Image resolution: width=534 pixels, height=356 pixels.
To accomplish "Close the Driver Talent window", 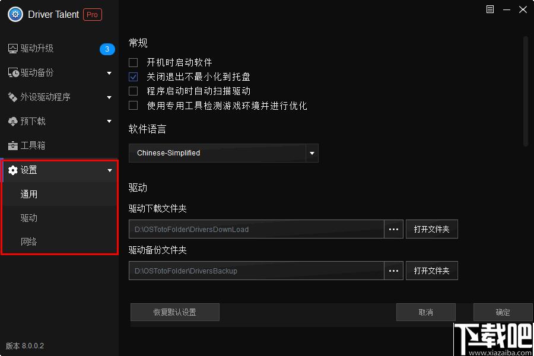I will coord(523,9).
